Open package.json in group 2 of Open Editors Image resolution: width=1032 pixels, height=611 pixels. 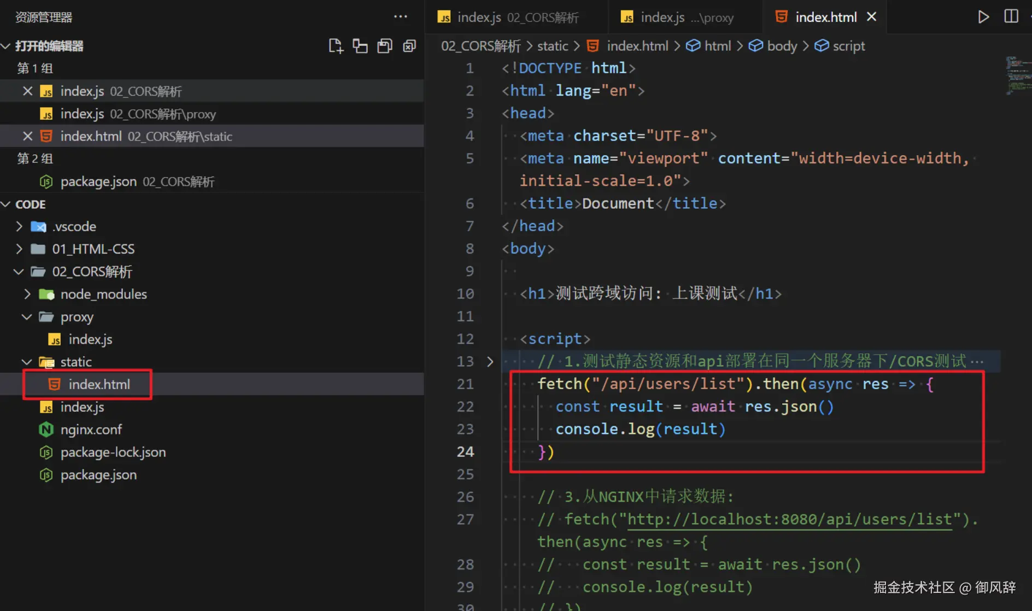[x=212, y=181]
